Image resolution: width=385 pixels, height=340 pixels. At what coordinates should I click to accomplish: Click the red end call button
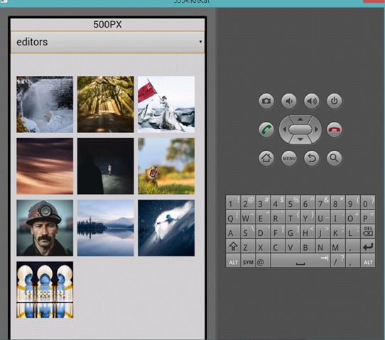tap(334, 129)
